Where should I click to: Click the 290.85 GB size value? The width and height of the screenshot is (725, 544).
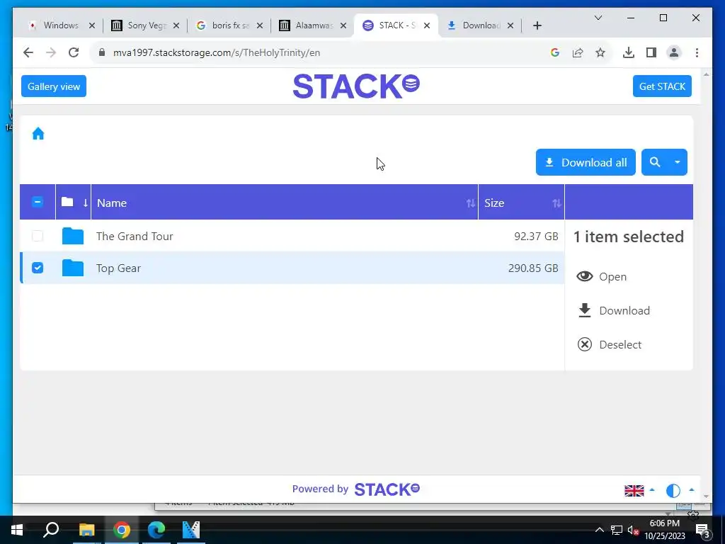click(533, 268)
